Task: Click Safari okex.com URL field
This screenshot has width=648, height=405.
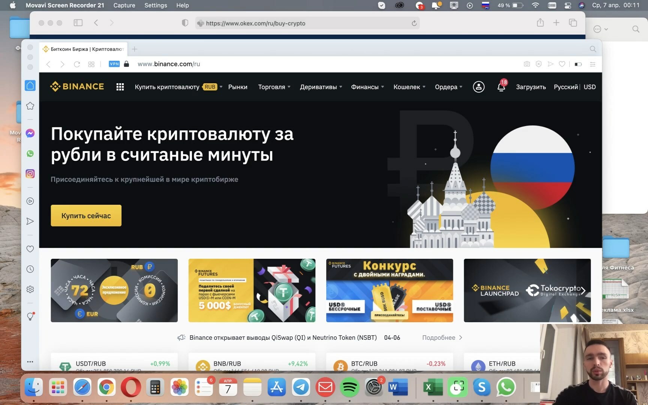Action: [x=307, y=23]
